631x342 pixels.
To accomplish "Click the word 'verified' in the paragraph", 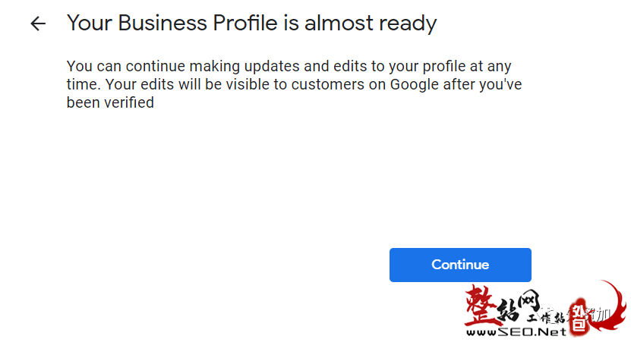I will [129, 102].
